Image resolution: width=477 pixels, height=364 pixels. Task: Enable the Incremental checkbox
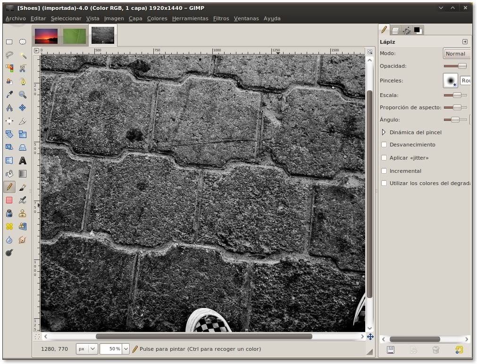point(384,171)
